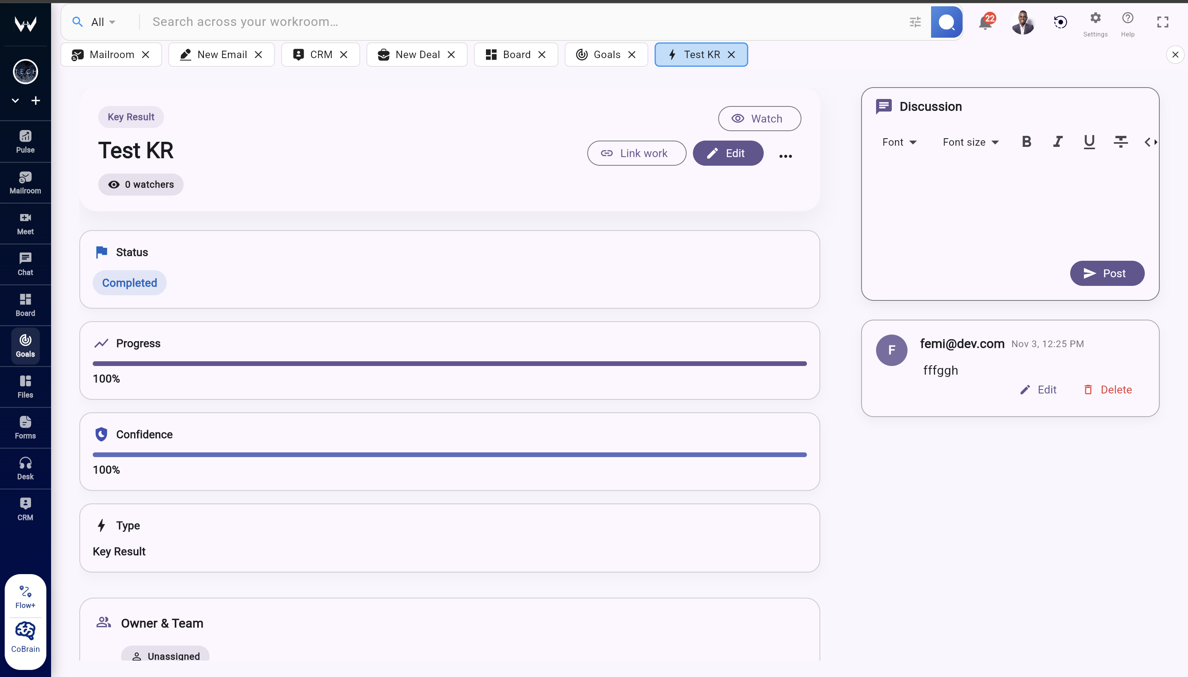
Task: Switch to the New Deal tab
Action: [x=416, y=55]
